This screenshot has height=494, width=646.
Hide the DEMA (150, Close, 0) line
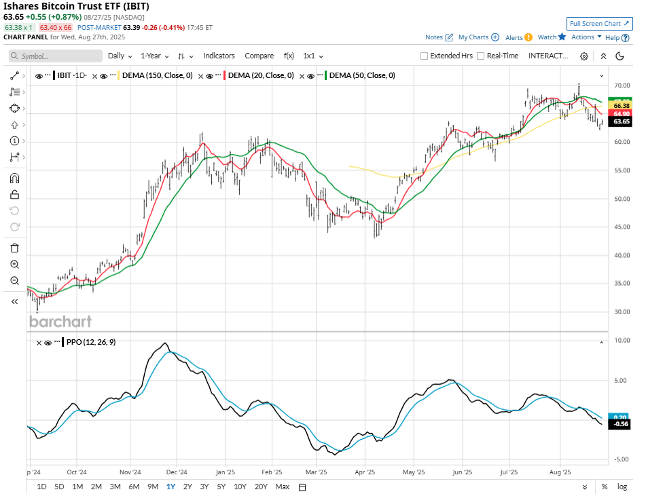(x=104, y=76)
